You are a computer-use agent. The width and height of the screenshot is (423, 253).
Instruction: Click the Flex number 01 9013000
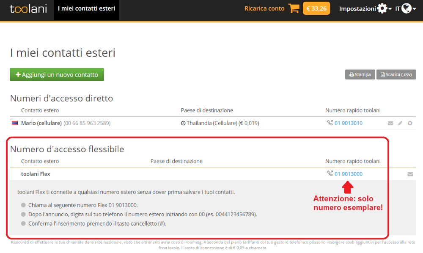pyautogui.click(x=348, y=174)
